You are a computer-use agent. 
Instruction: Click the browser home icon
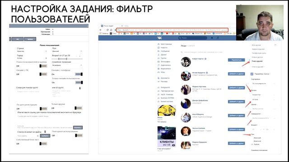pos(111,30)
